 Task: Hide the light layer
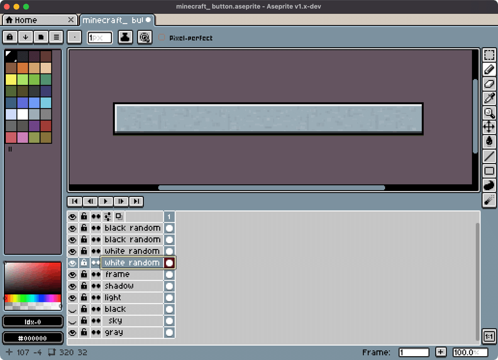pyautogui.click(x=73, y=298)
